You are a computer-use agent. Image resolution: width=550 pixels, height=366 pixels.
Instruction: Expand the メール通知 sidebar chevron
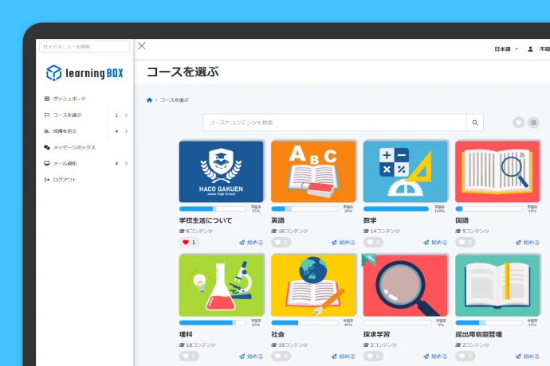126,164
